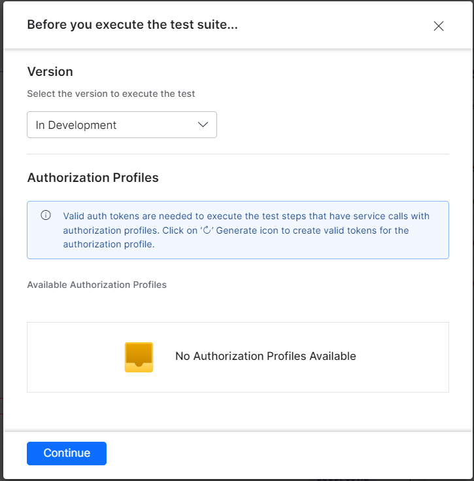Click the 'Before you execute the test suite' title
Viewport: 474px width, 481px height.
pyautogui.click(x=132, y=26)
